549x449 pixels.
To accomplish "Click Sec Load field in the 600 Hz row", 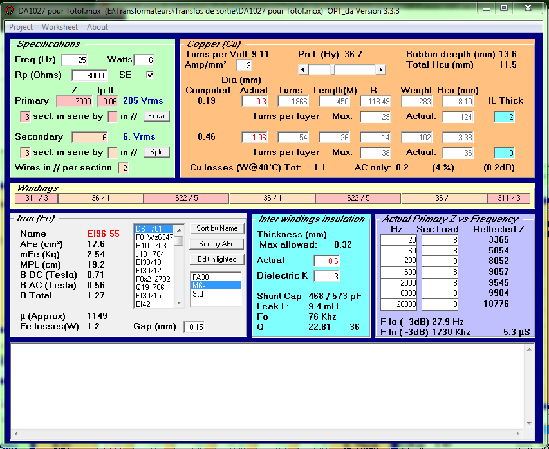I will (x=440, y=272).
